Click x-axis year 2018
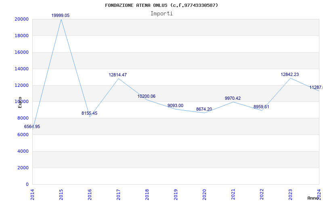323x202 pixels. (147, 194)
